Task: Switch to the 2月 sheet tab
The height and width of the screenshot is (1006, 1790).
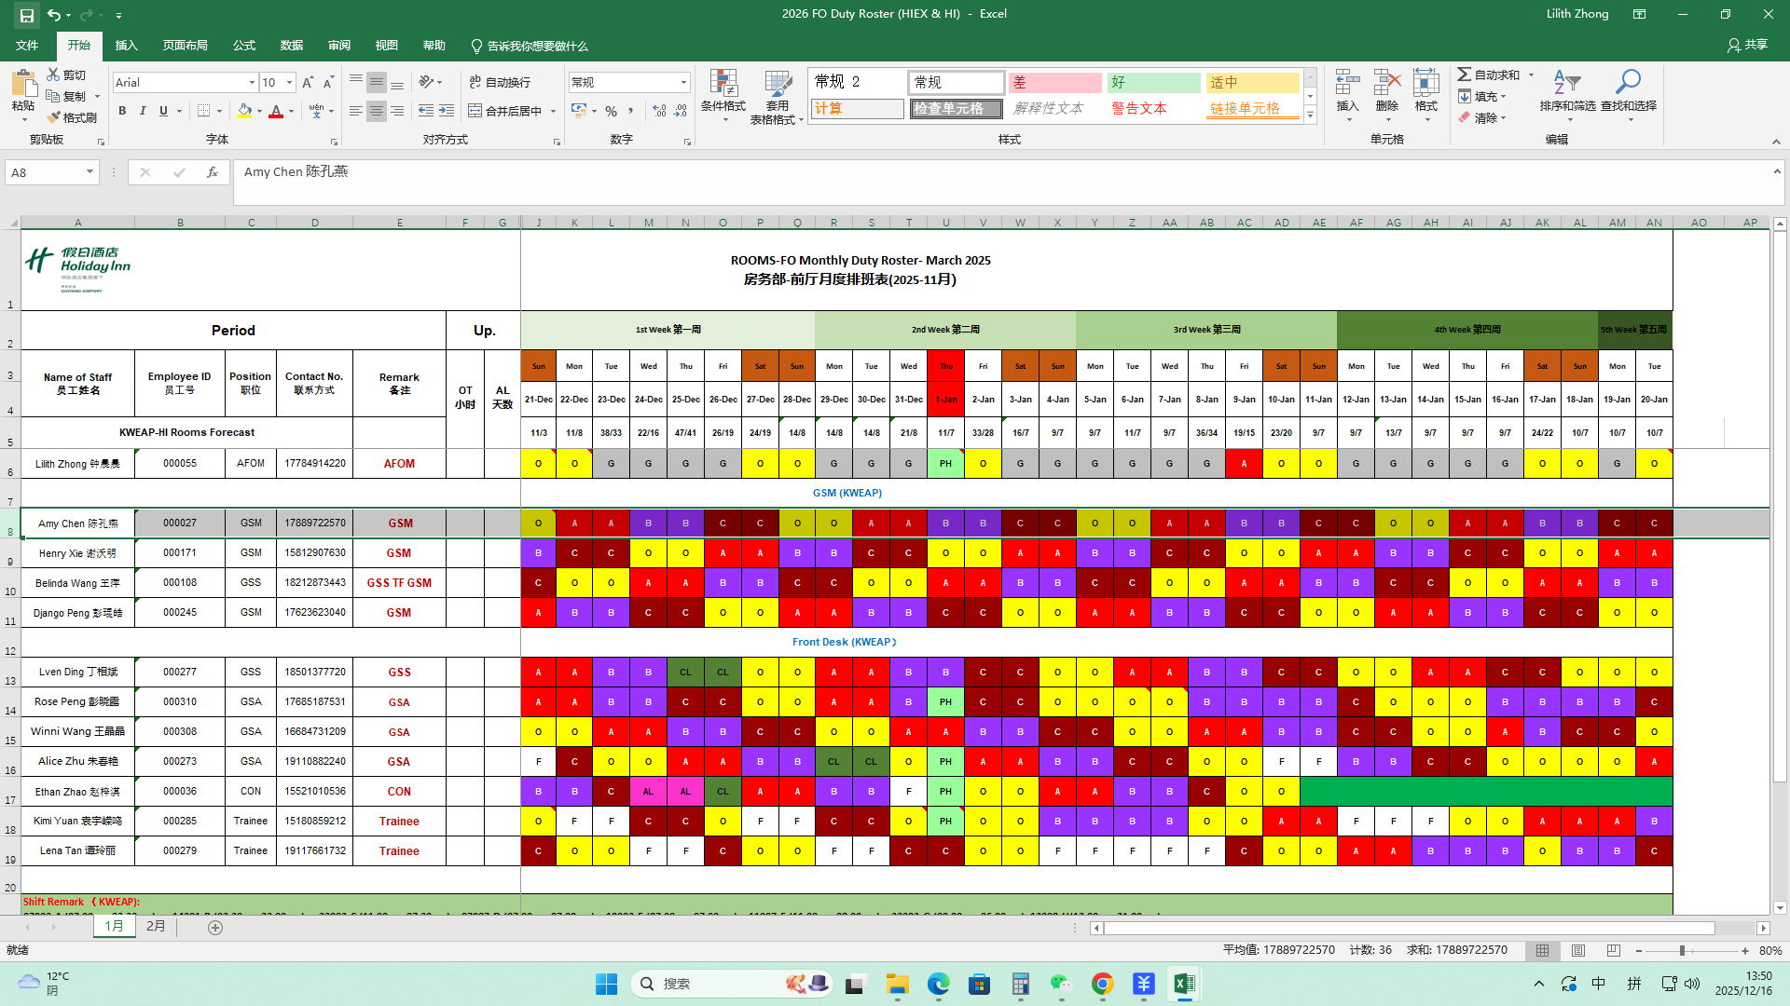Action: tap(156, 927)
